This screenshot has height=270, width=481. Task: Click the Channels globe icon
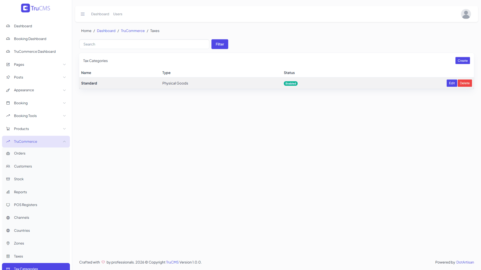8,217
